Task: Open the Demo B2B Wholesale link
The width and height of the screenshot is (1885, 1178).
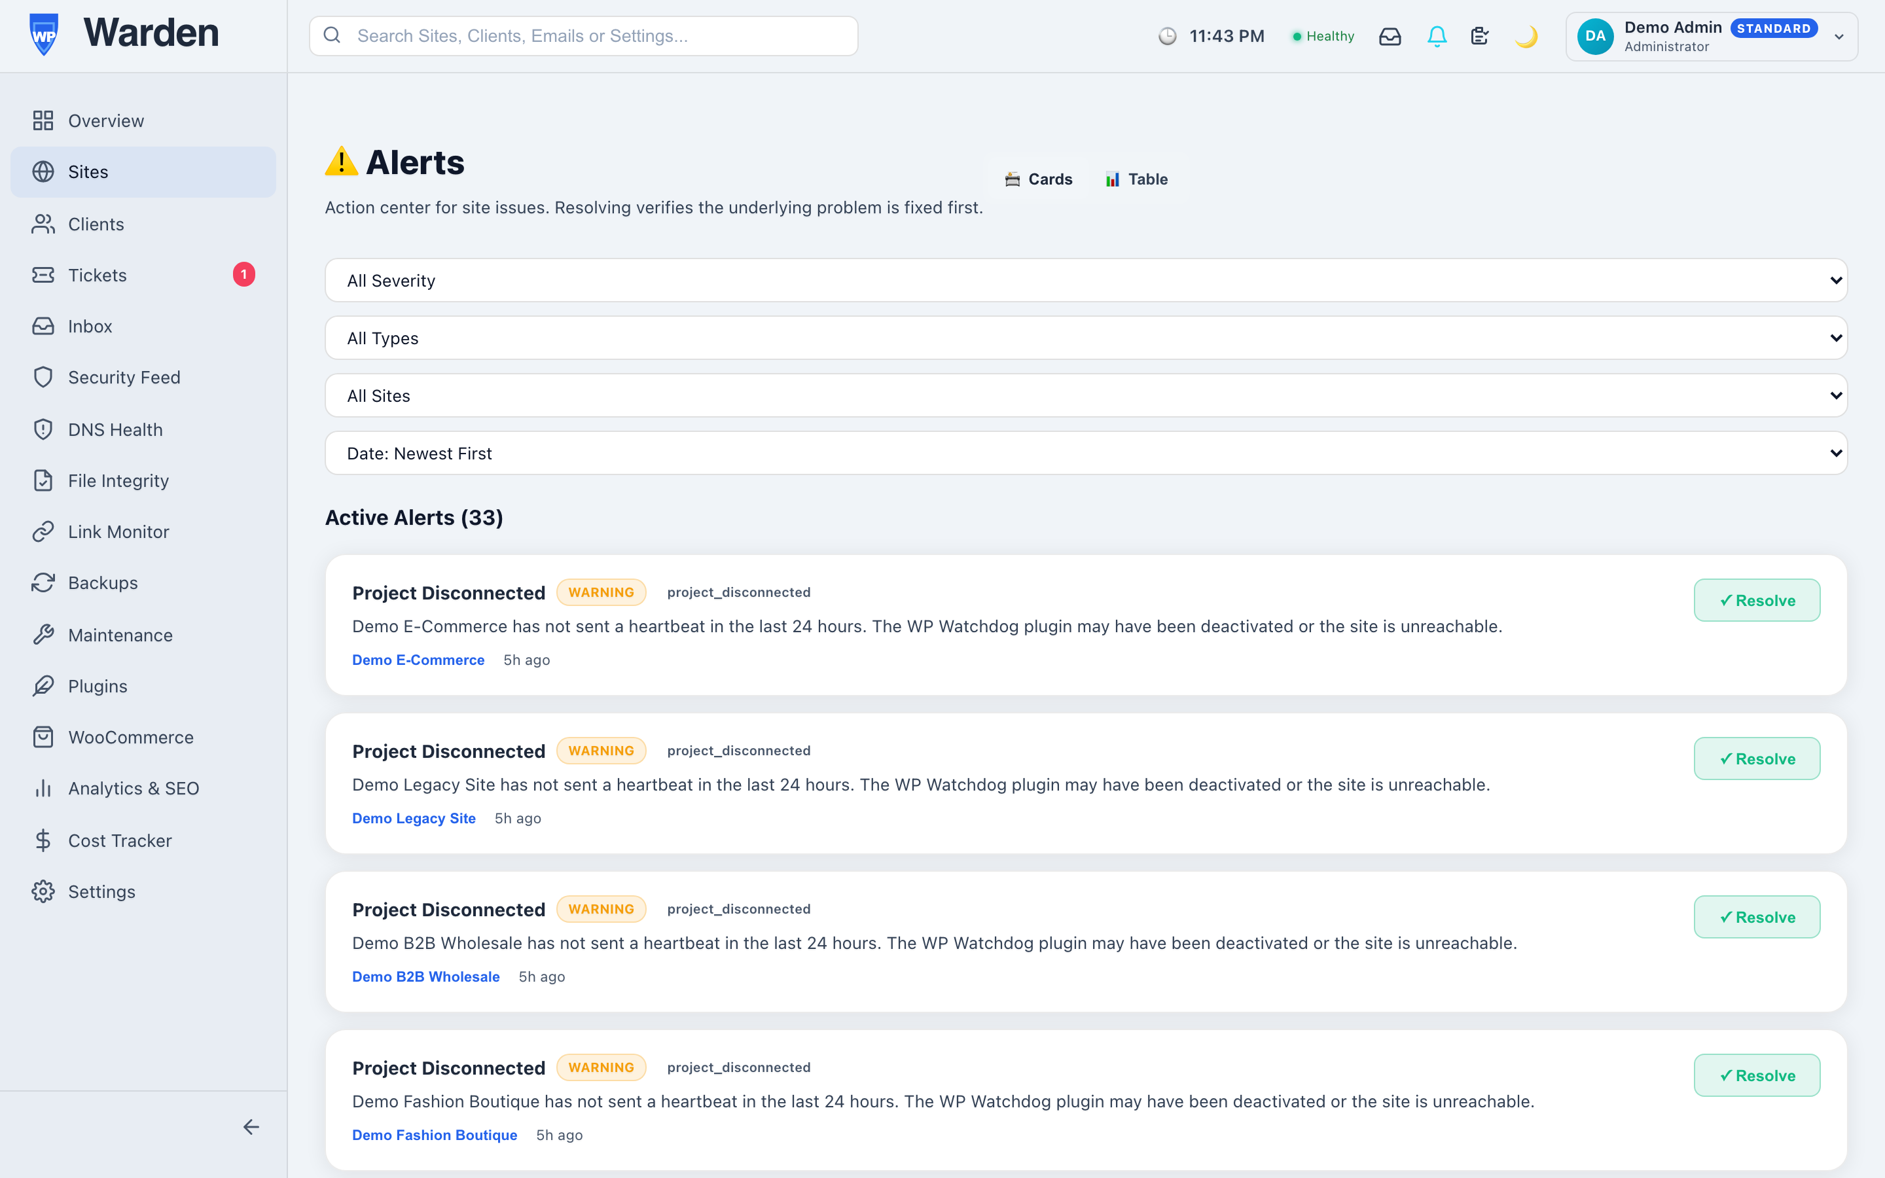Action: pyautogui.click(x=426, y=977)
